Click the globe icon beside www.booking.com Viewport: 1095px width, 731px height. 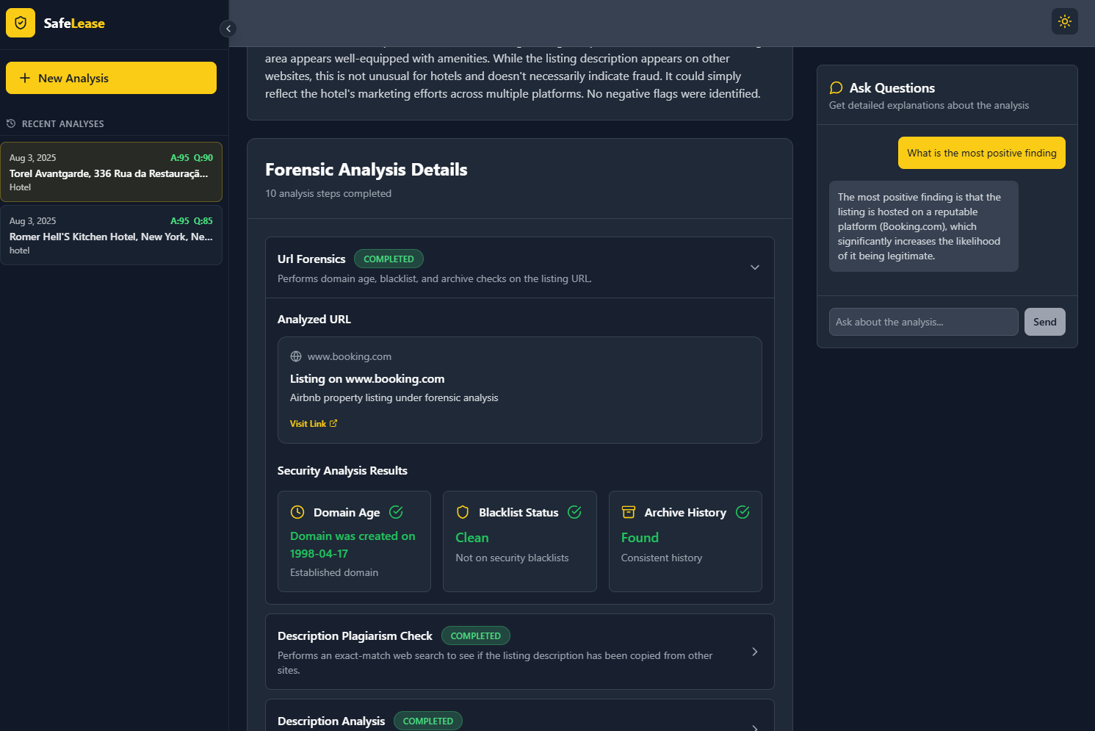[296, 356]
